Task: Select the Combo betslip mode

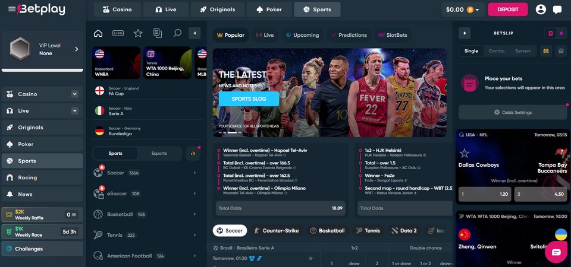Action: tap(496, 51)
